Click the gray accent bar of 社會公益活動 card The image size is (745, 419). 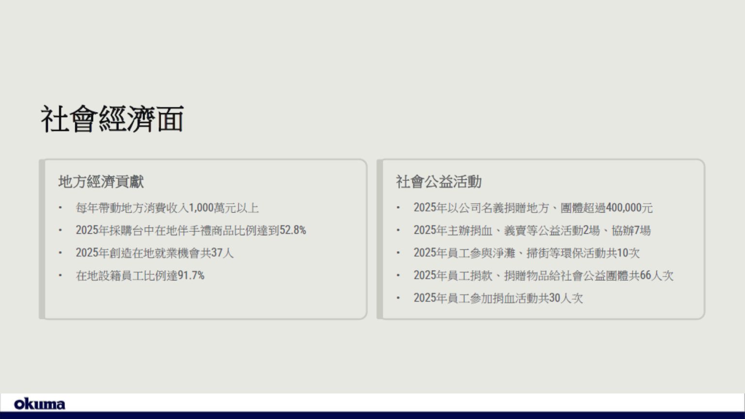(x=380, y=239)
